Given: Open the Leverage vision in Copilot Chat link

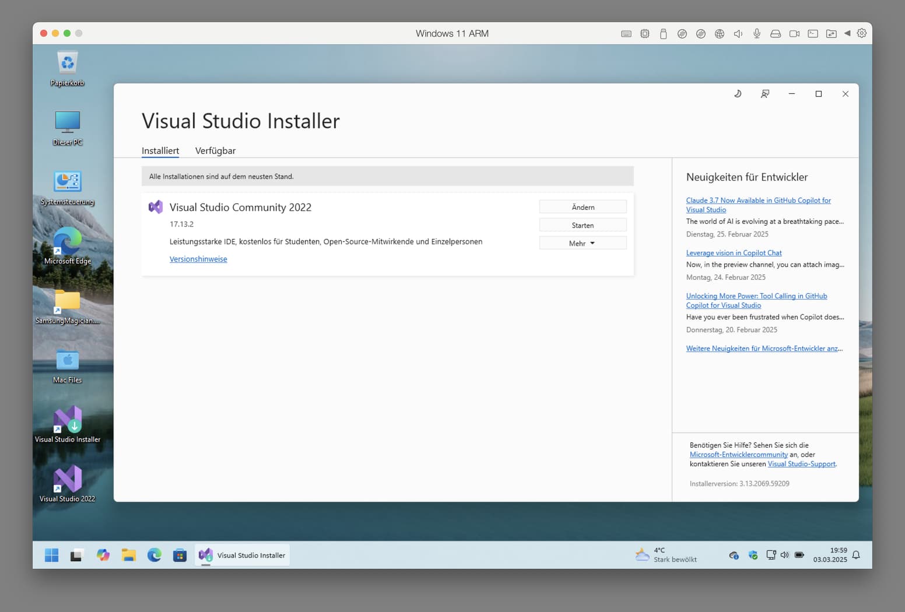Looking at the screenshot, I should (x=734, y=253).
